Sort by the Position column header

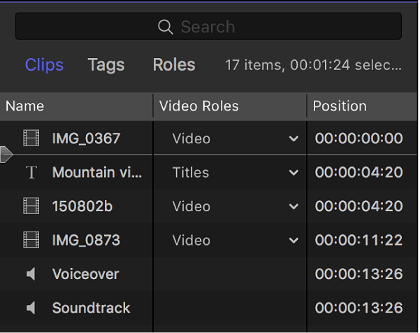pyautogui.click(x=340, y=106)
